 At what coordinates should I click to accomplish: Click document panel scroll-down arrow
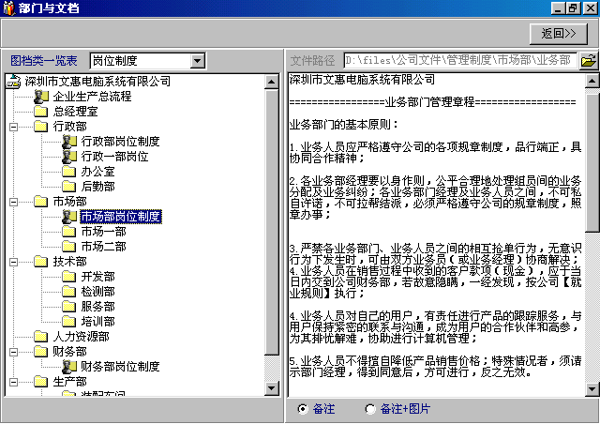click(x=592, y=389)
